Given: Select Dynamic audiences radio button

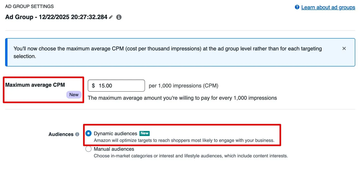Looking at the screenshot, I should point(88,133).
